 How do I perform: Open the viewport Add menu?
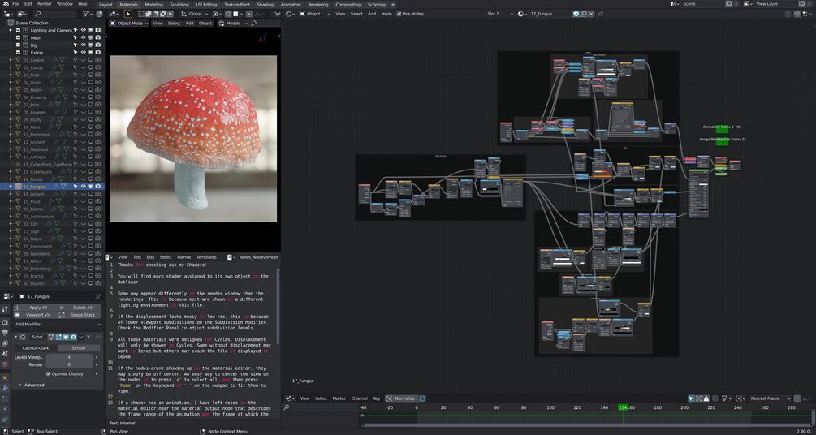pos(189,23)
